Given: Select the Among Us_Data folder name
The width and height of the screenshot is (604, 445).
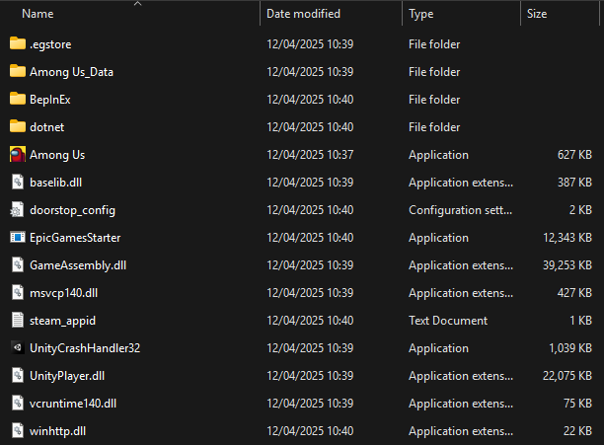Looking at the screenshot, I should point(72,72).
